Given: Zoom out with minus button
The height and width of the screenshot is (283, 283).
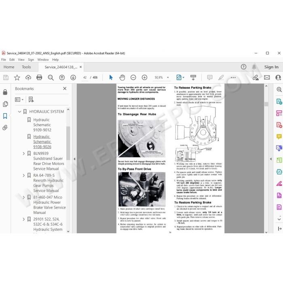Looking at the screenshot, I should (x=133, y=78).
